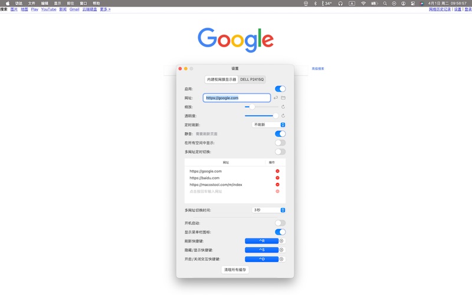
Task: Select the 内建视网膜显示器 tab
Action: [222, 80]
